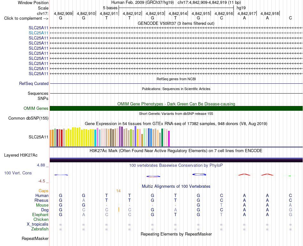
Task: Click the Chicken species label
Action: pyautogui.click(x=41, y=219)
